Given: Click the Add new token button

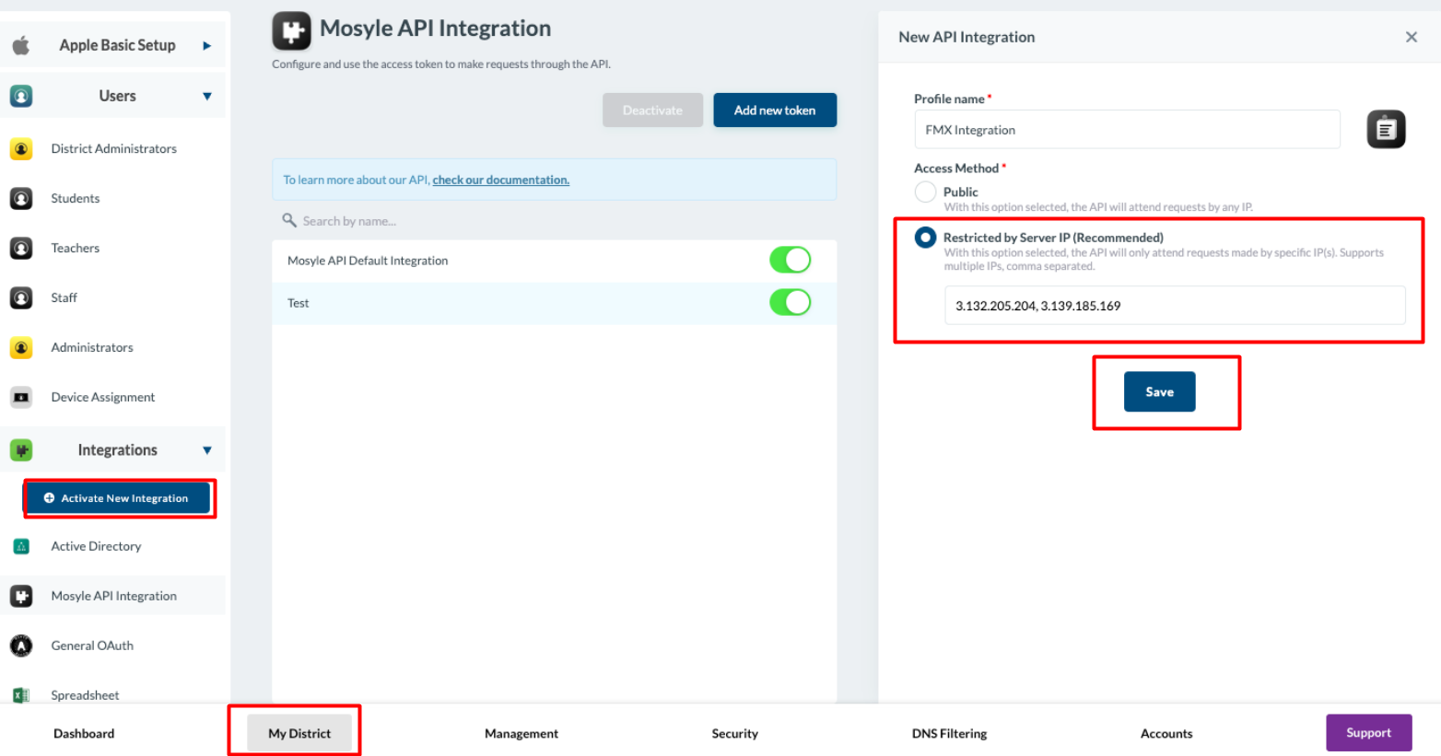Looking at the screenshot, I should (x=774, y=110).
